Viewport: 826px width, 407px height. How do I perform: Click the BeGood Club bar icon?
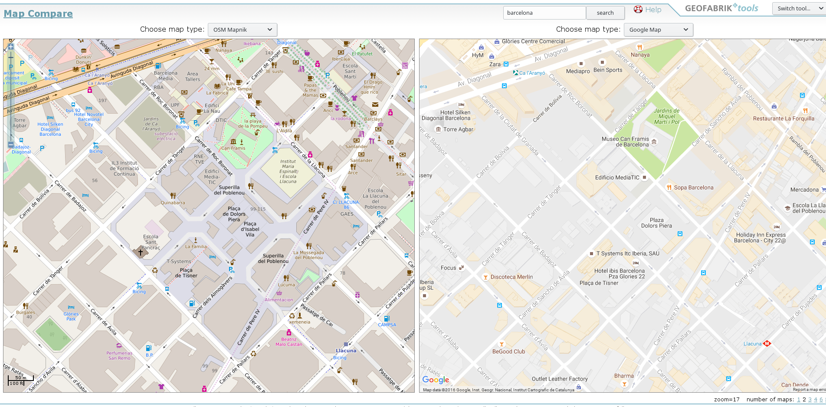tap(501, 345)
